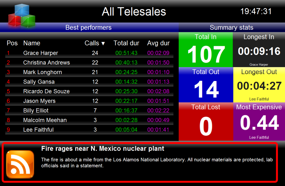Click the Name column header

pyautogui.click(x=32, y=43)
